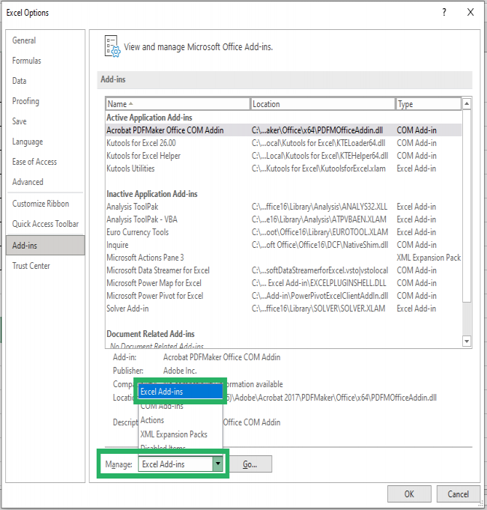Sort add-ins by Name column header
The width and height of the screenshot is (487, 510).
tap(178, 104)
